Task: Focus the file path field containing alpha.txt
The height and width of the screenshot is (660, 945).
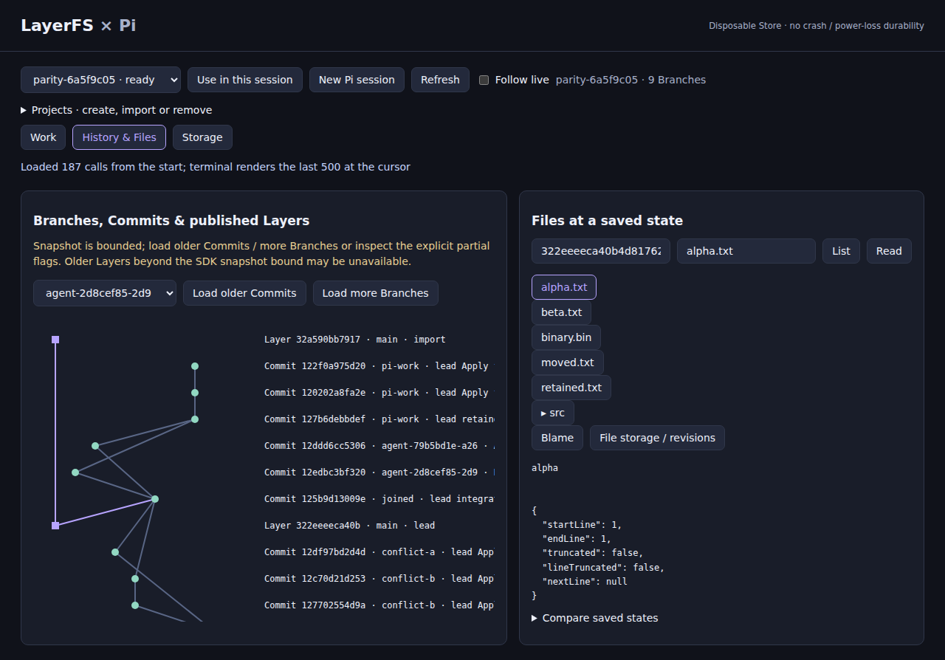Action: pos(746,251)
